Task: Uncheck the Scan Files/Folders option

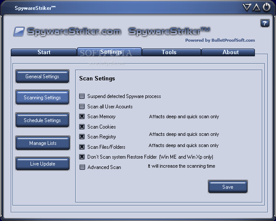Action: coord(82,147)
